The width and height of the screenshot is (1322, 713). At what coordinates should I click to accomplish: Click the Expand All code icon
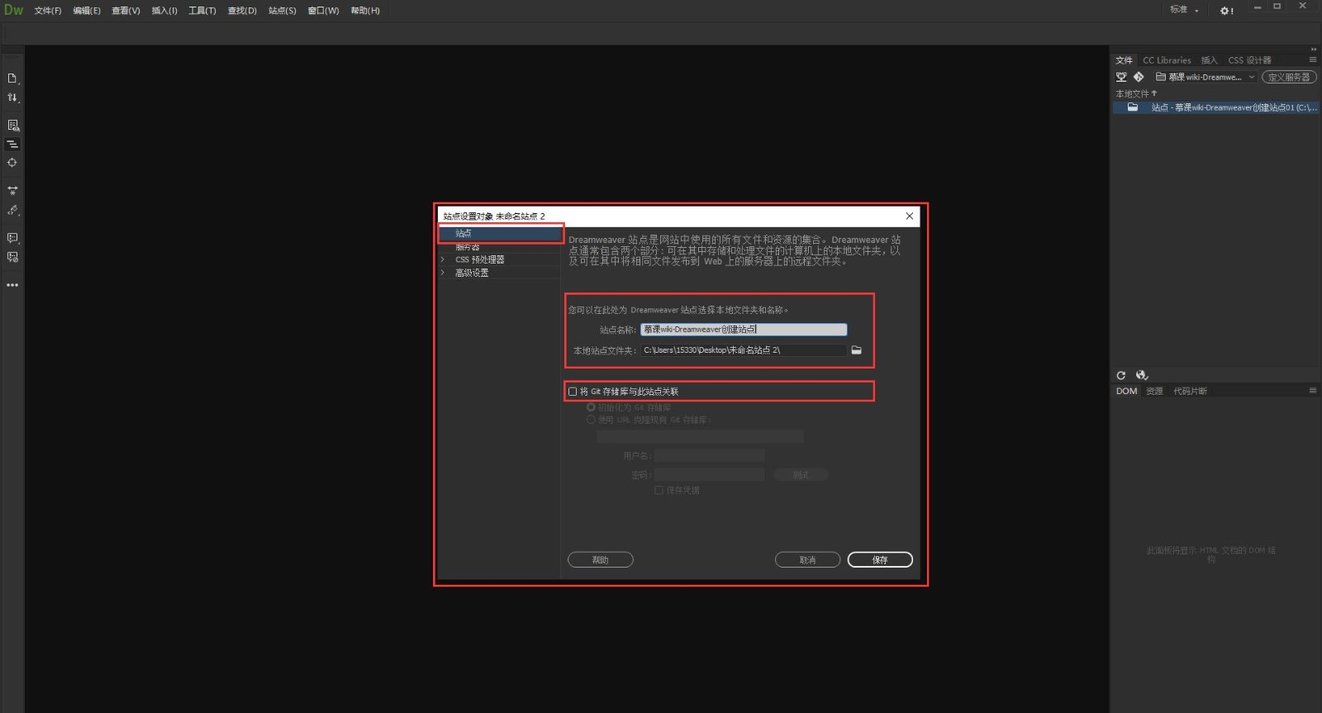pos(12,191)
